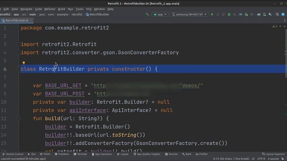287x161 pixels.
Task: Click the Apply Changes and Restart Activity icon
Action: (x=217, y=14)
